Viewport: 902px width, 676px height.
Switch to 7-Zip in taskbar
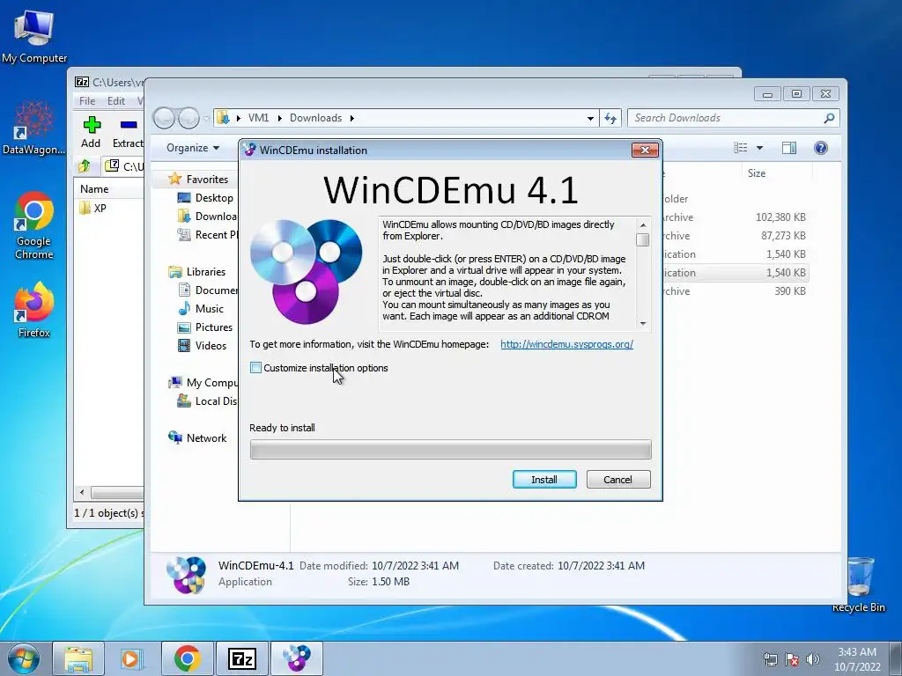[241, 658]
